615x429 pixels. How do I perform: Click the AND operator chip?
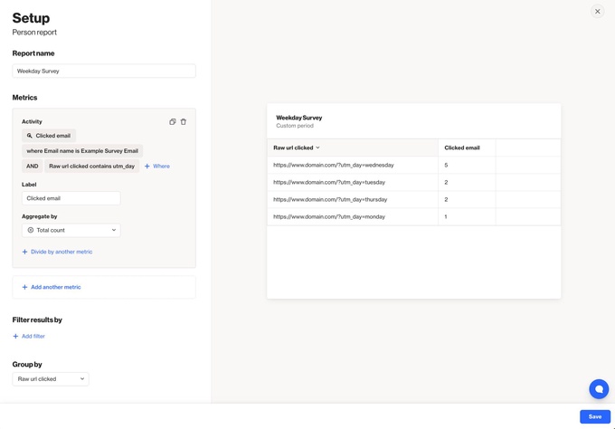(x=33, y=167)
